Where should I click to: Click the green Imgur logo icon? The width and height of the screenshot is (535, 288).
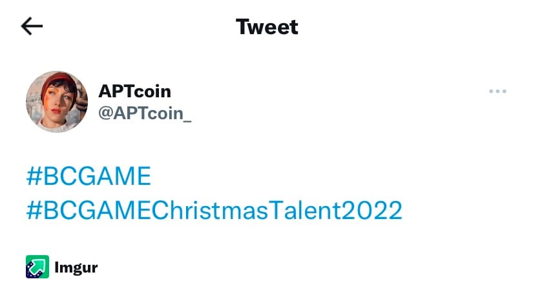click(37, 266)
